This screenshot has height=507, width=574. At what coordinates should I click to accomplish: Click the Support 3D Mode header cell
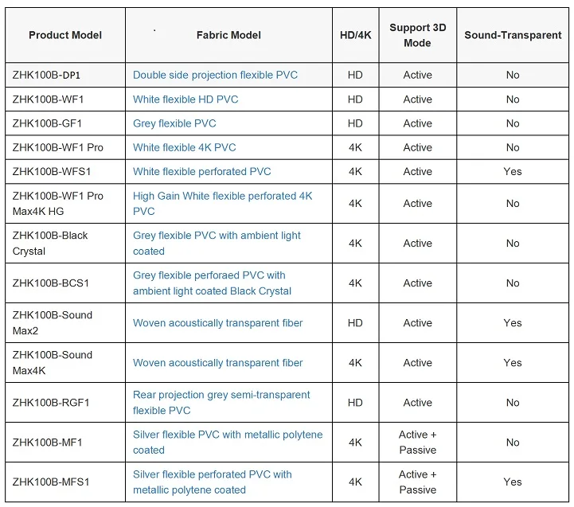[417, 35]
